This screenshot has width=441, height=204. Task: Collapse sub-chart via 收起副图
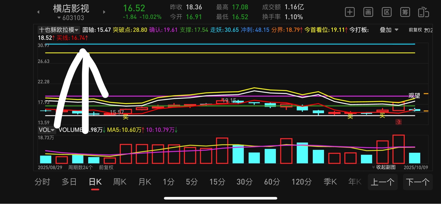(384, 167)
